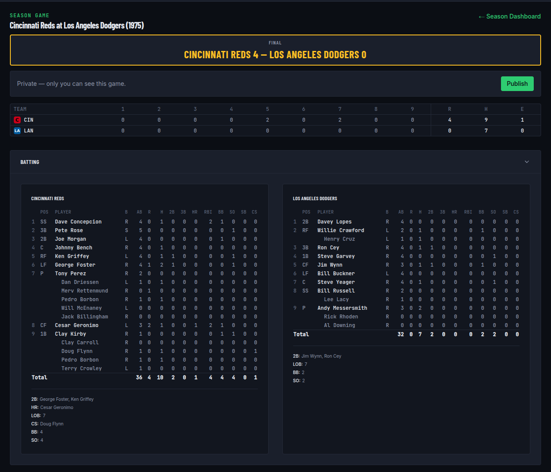
Task: Click the SEASON GAME label
Action: [29, 16]
